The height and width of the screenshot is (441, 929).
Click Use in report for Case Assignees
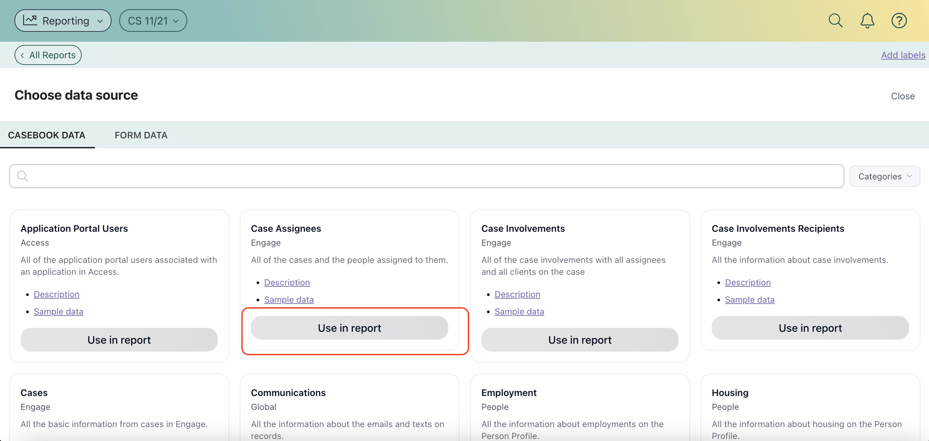point(349,328)
